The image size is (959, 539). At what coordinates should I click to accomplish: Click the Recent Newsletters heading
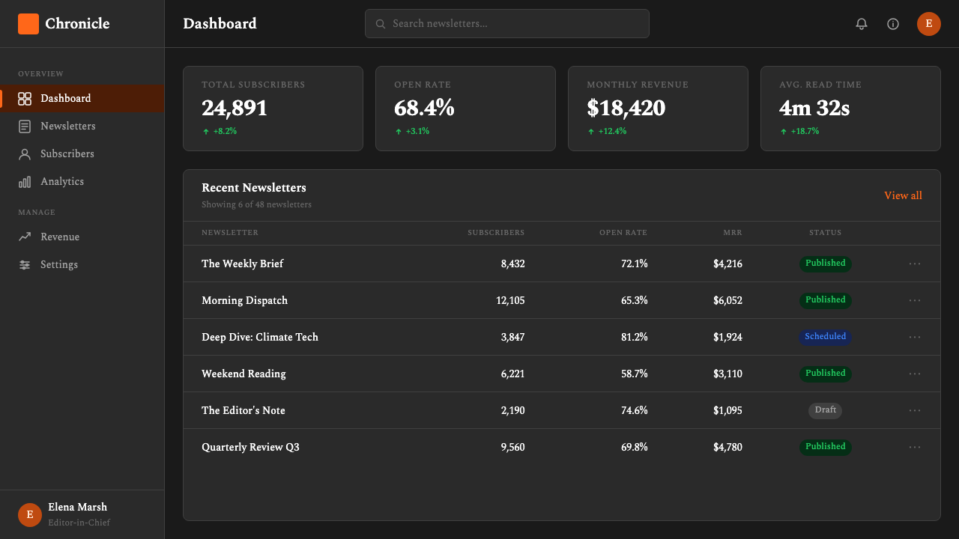(x=254, y=188)
